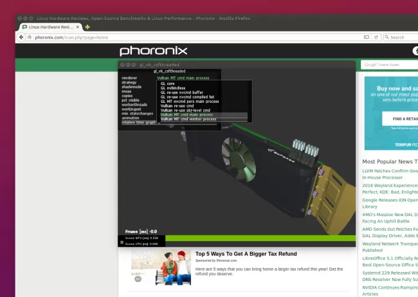418x297 pixels.
Task: Click the Frame [ms] -0.0 readout
Action: (141, 231)
